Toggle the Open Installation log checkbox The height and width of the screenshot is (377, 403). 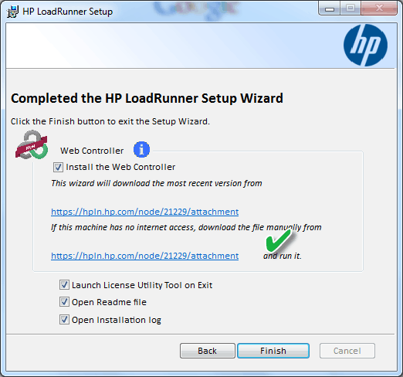[x=64, y=320]
